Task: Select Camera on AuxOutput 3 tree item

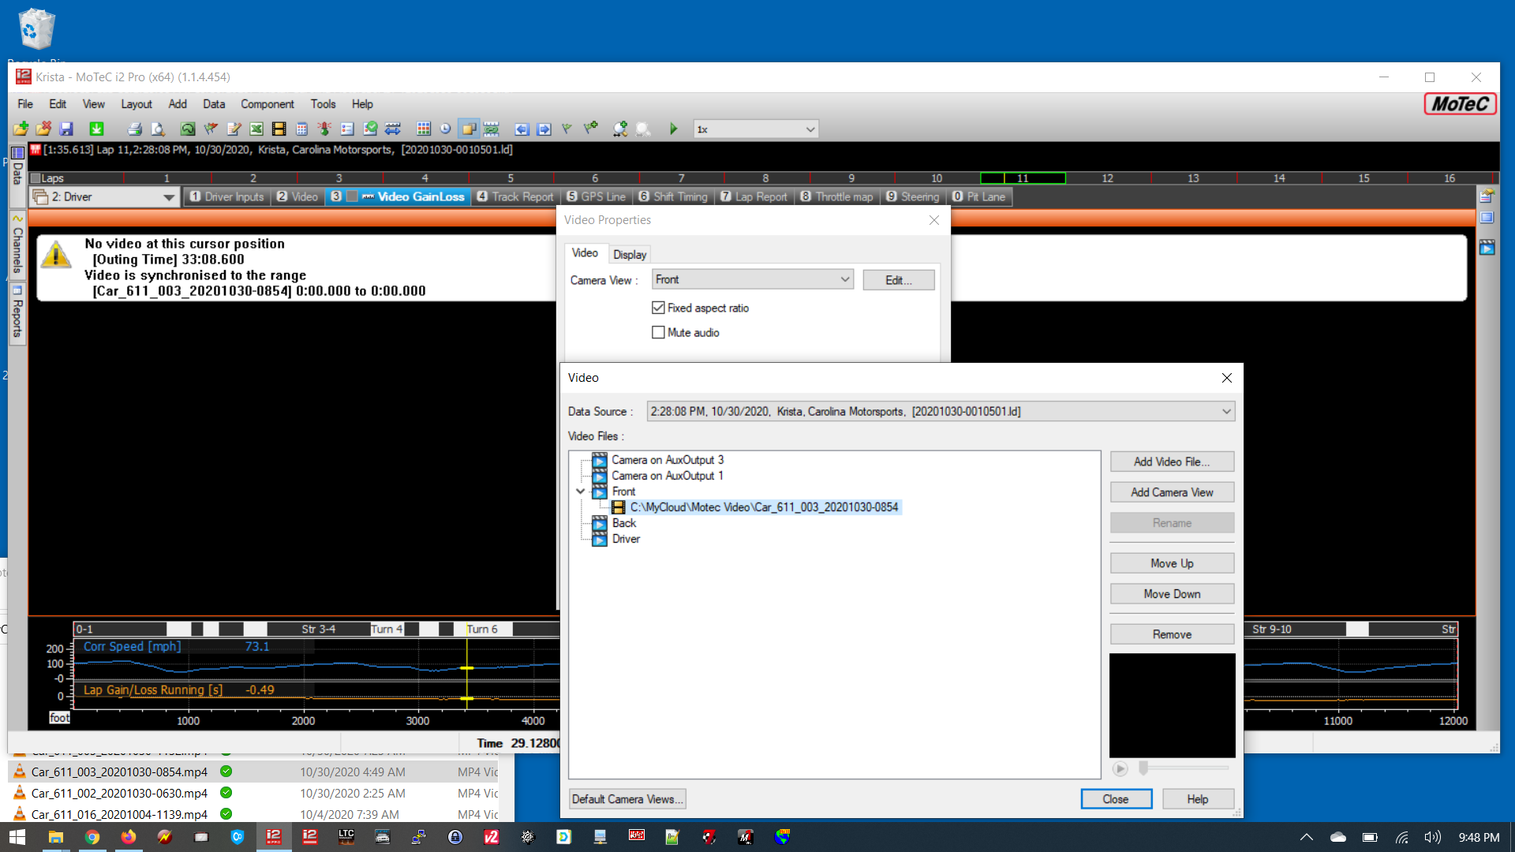Action: click(668, 460)
